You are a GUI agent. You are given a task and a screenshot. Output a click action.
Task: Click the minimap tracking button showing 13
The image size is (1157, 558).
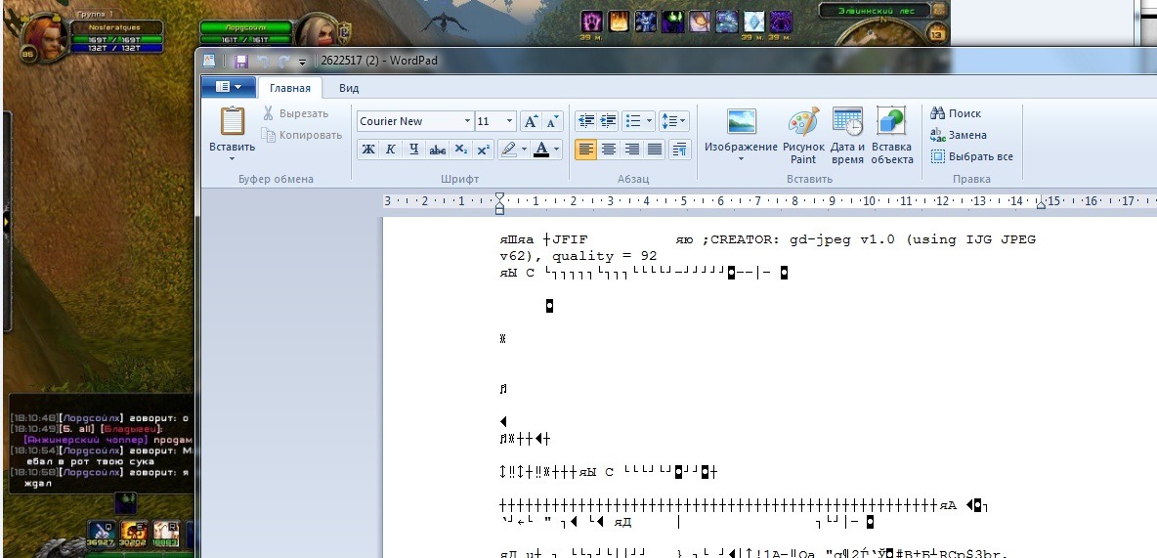pyautogui.click(x=936, y=34)
